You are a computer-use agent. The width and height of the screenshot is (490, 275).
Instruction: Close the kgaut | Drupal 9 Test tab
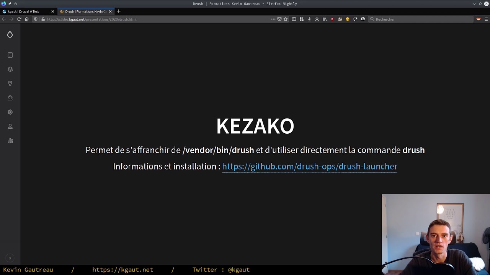tap(53, 11)
